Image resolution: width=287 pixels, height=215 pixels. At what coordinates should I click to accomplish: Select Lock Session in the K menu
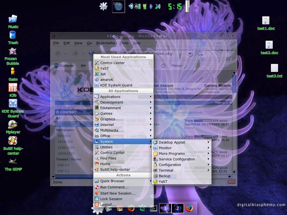[x=123, y=199]
